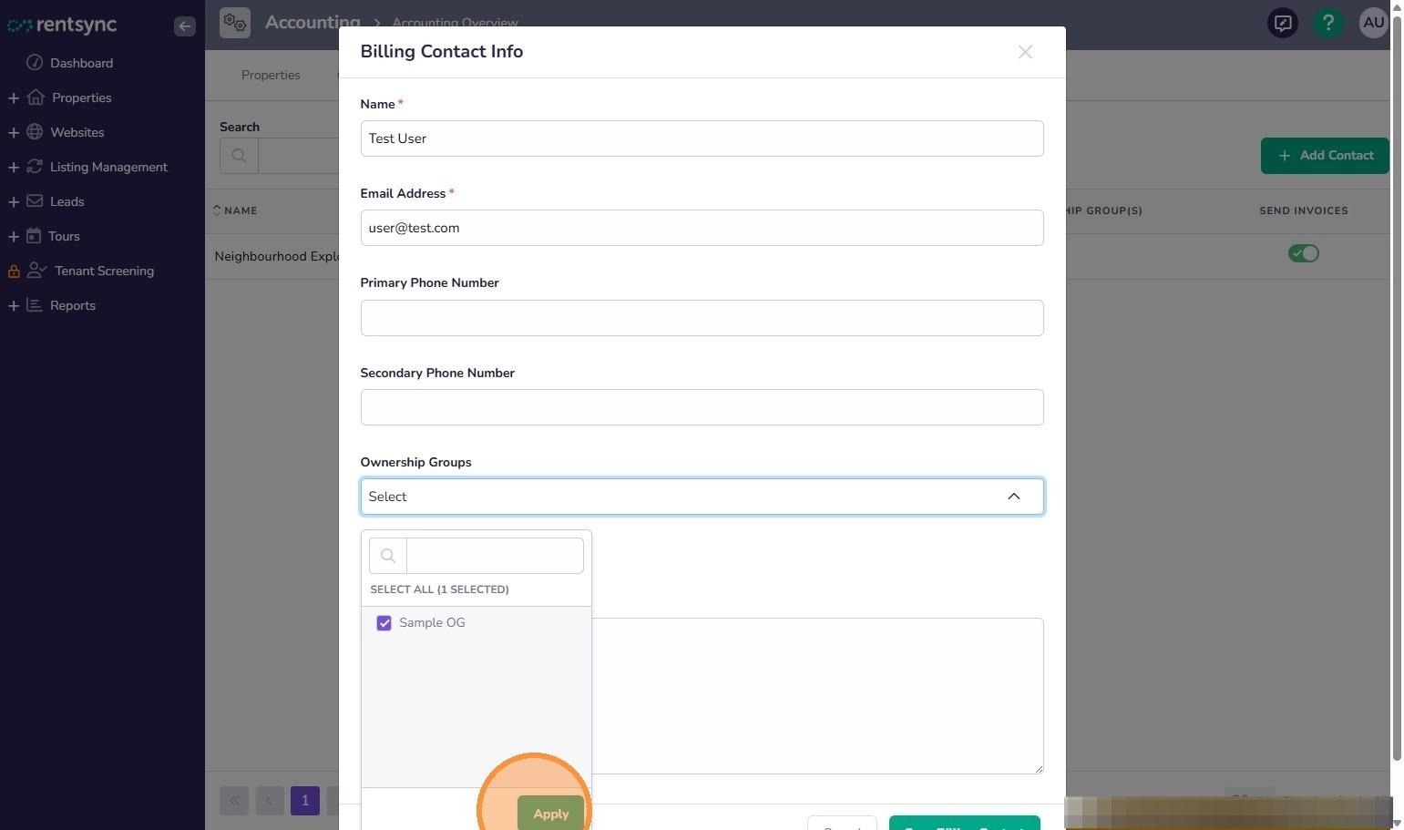Open the help question mark icon
Viewport: 1404px width, 830px height.
(1328, 23)
